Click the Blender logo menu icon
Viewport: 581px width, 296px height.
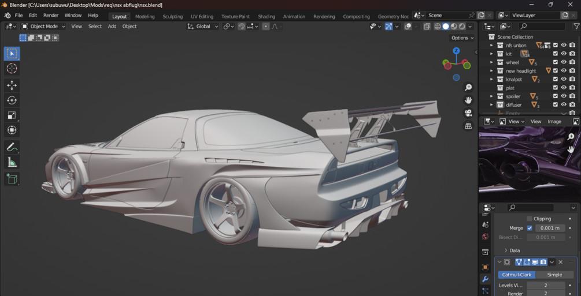[7, 16]
